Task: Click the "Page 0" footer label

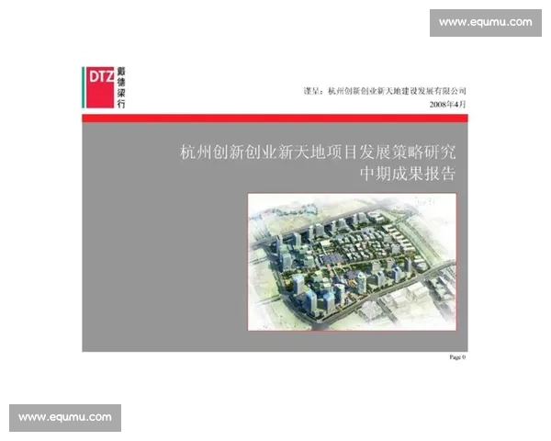Action: click(457, 357)
